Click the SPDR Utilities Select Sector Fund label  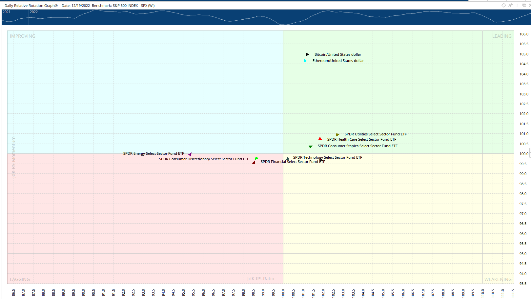tap(375, 134)
